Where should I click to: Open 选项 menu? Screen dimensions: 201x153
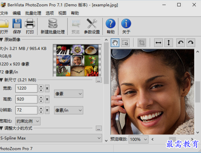click(x=50, y=13)
